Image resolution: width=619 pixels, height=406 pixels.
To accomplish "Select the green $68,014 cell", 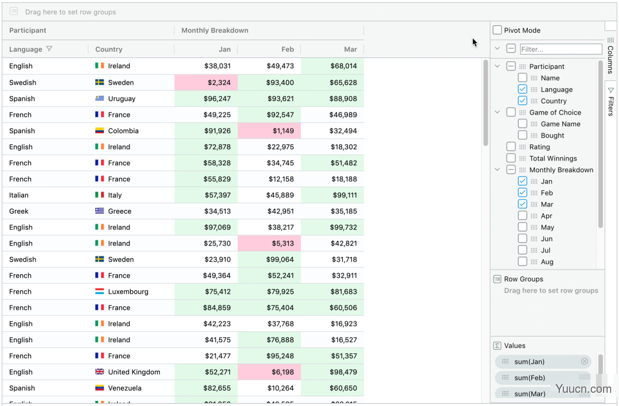I will point(332,65).
